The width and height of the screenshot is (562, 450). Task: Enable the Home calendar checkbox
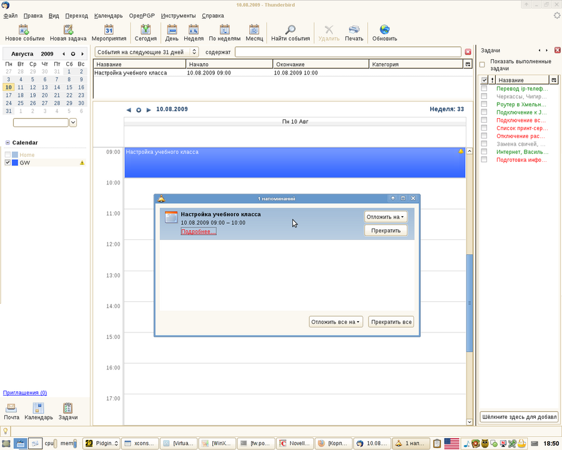pyautogui.click(x=7, y=154)
